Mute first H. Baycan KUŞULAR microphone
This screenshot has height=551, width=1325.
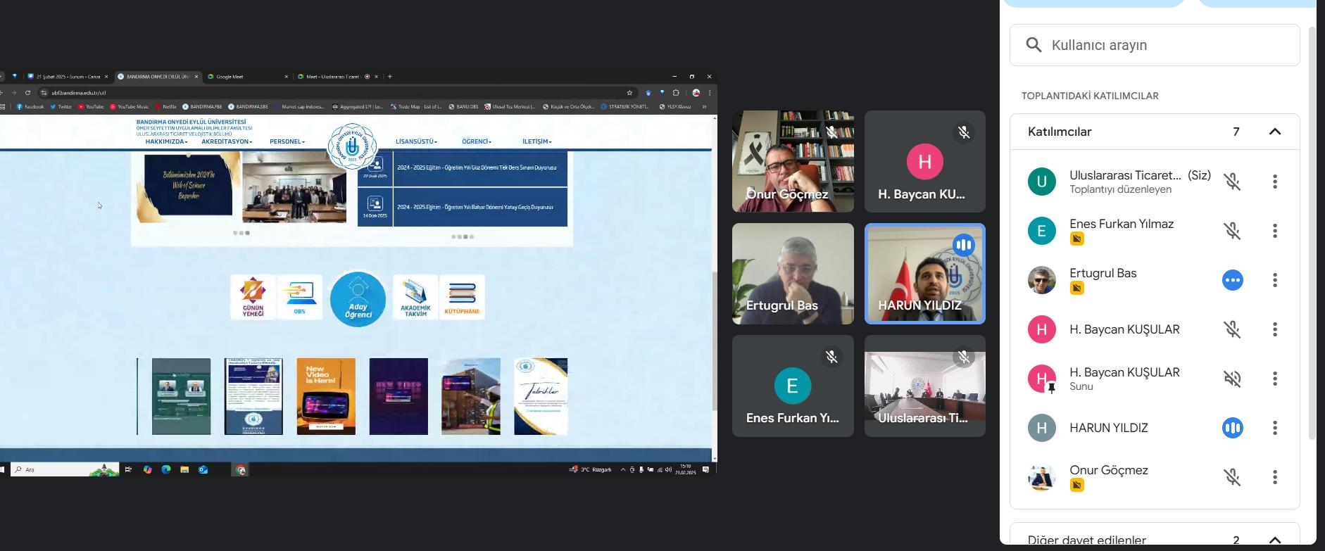(1232, 329)
